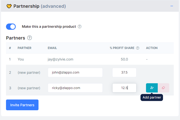
Task: Click the % PROFIT SHARE column header
Action: pyautogui.click(x=122, y=48)
